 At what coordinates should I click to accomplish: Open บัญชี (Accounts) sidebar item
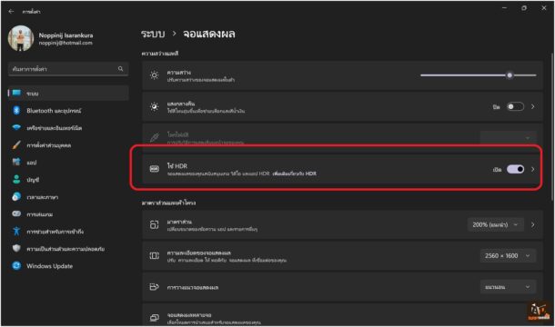point(68,180)
